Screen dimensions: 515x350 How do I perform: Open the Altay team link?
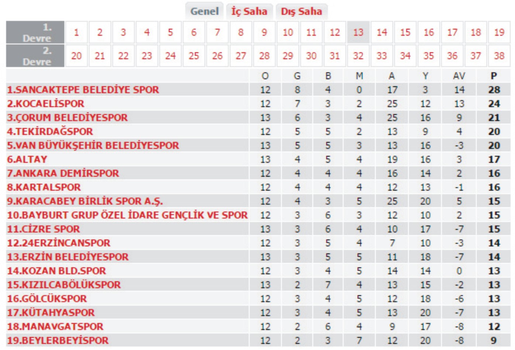tap(27, 159)
